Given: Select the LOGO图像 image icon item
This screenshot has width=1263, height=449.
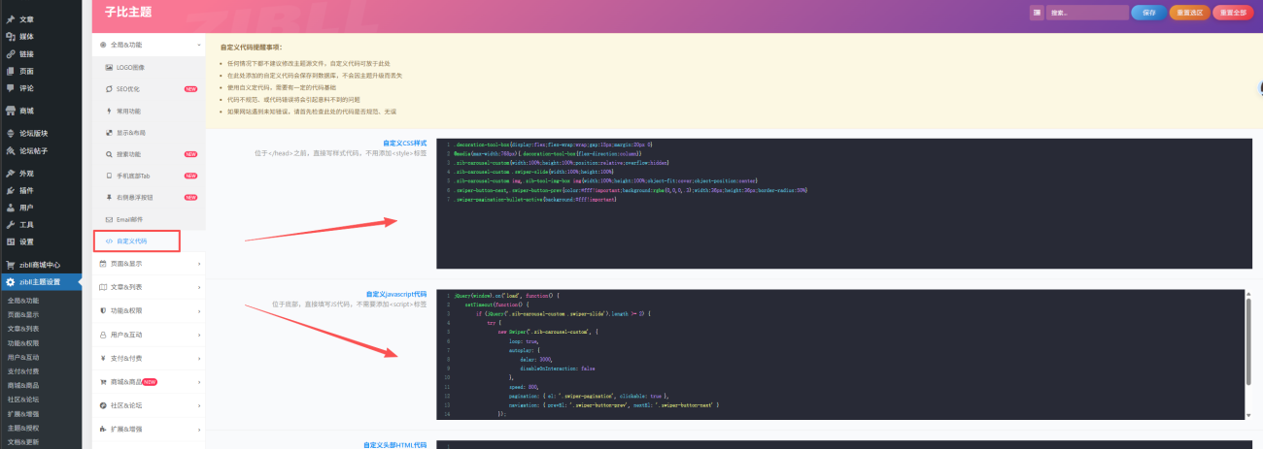Looking at the screenshot, I should point(109,67).
